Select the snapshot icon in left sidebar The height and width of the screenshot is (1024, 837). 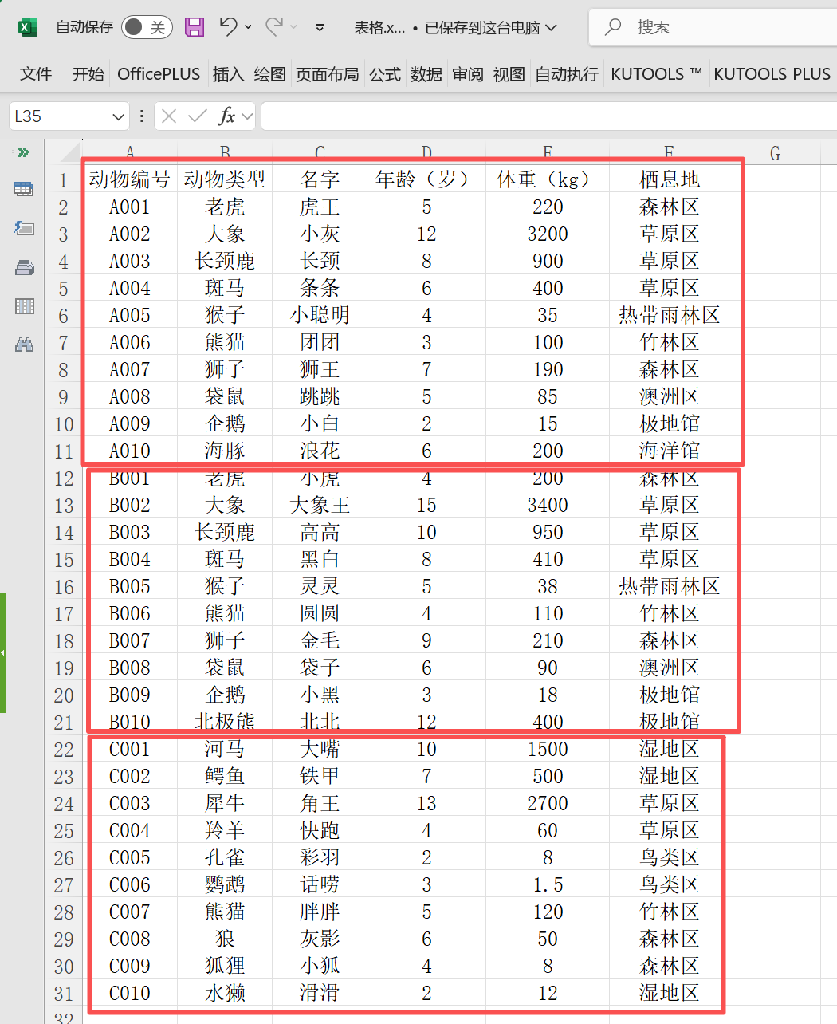point(24,228)
